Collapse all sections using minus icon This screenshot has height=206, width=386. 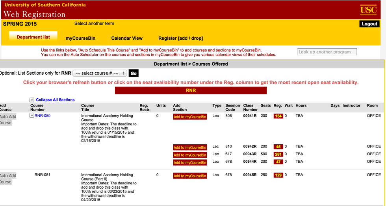32,100
